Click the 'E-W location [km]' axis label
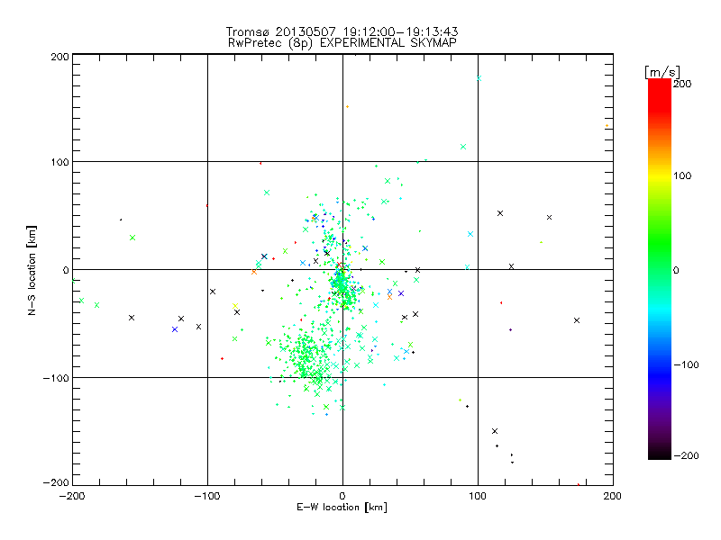Image resolution: width=721 pixels, height=540 pixels. [342, 508]
